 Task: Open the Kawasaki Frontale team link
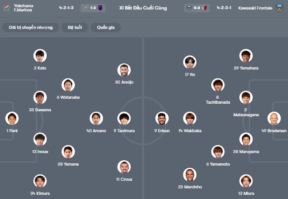point(255,8)
